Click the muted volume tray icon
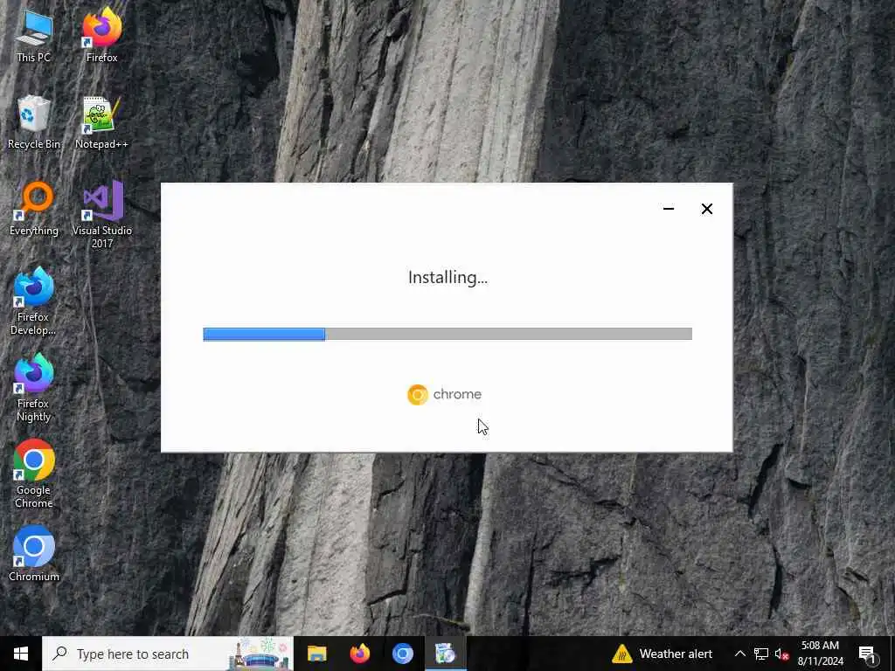The height and width of the screenshot is (671, 895). (782, 654)
